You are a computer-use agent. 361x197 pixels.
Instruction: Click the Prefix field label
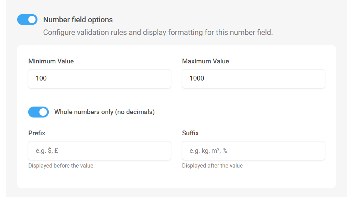click(x=36, y=133)
